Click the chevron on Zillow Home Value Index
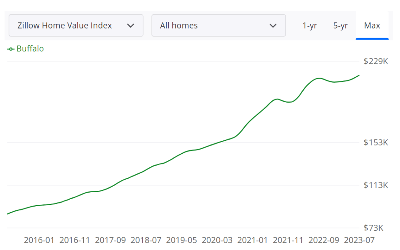The image size is (400, 250). pyautogui.click(x=130, y=26)
